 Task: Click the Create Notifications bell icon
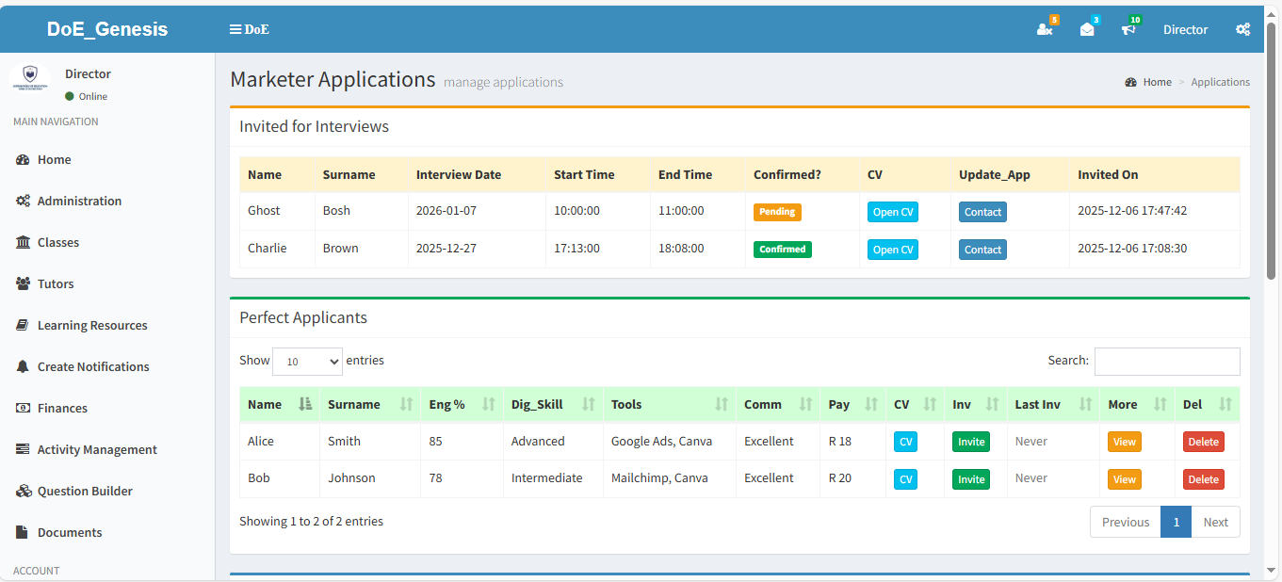tap(23, 366)
